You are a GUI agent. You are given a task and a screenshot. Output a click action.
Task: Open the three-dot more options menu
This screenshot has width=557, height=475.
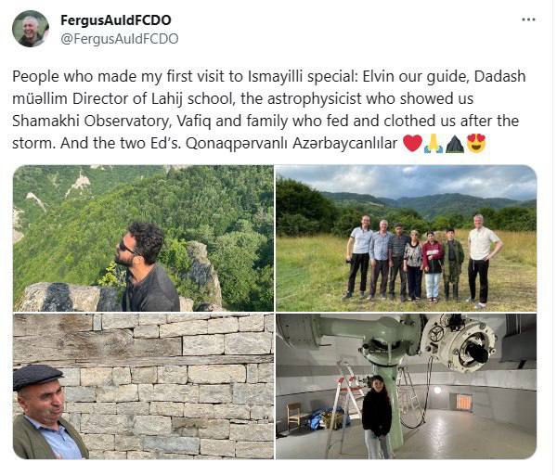(x=528, y=19)
